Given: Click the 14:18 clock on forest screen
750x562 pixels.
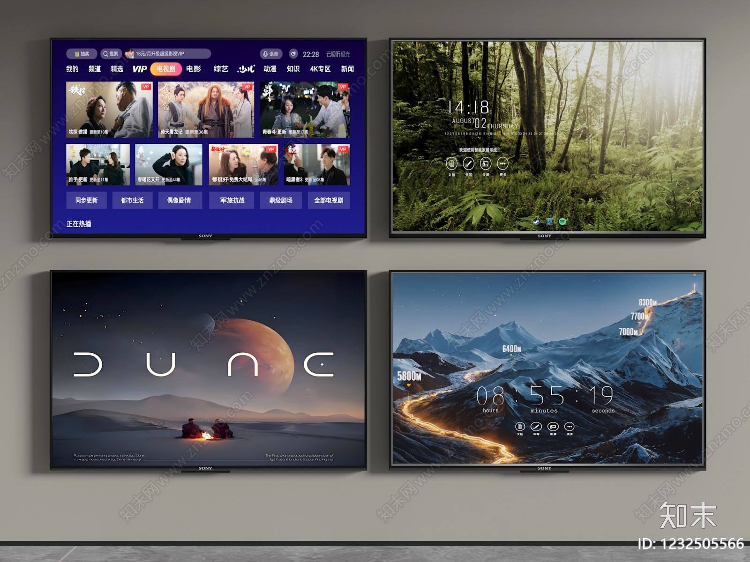Looking at the screenshot, I should click(x=468, y=107).
